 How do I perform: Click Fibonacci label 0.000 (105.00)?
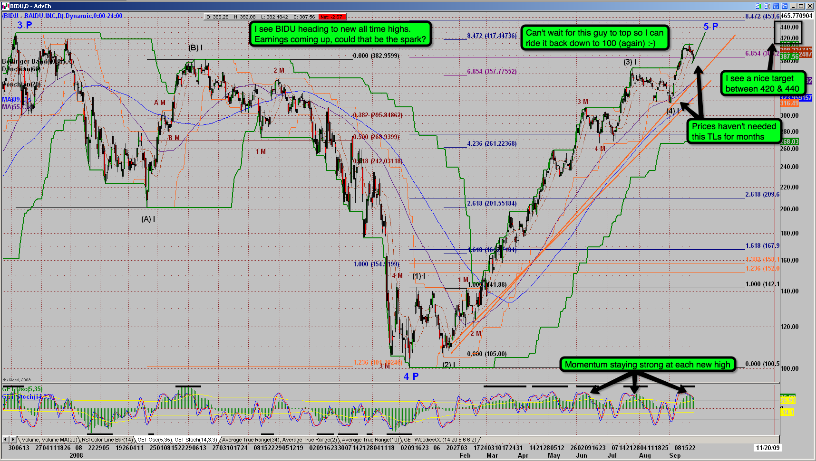487,354
